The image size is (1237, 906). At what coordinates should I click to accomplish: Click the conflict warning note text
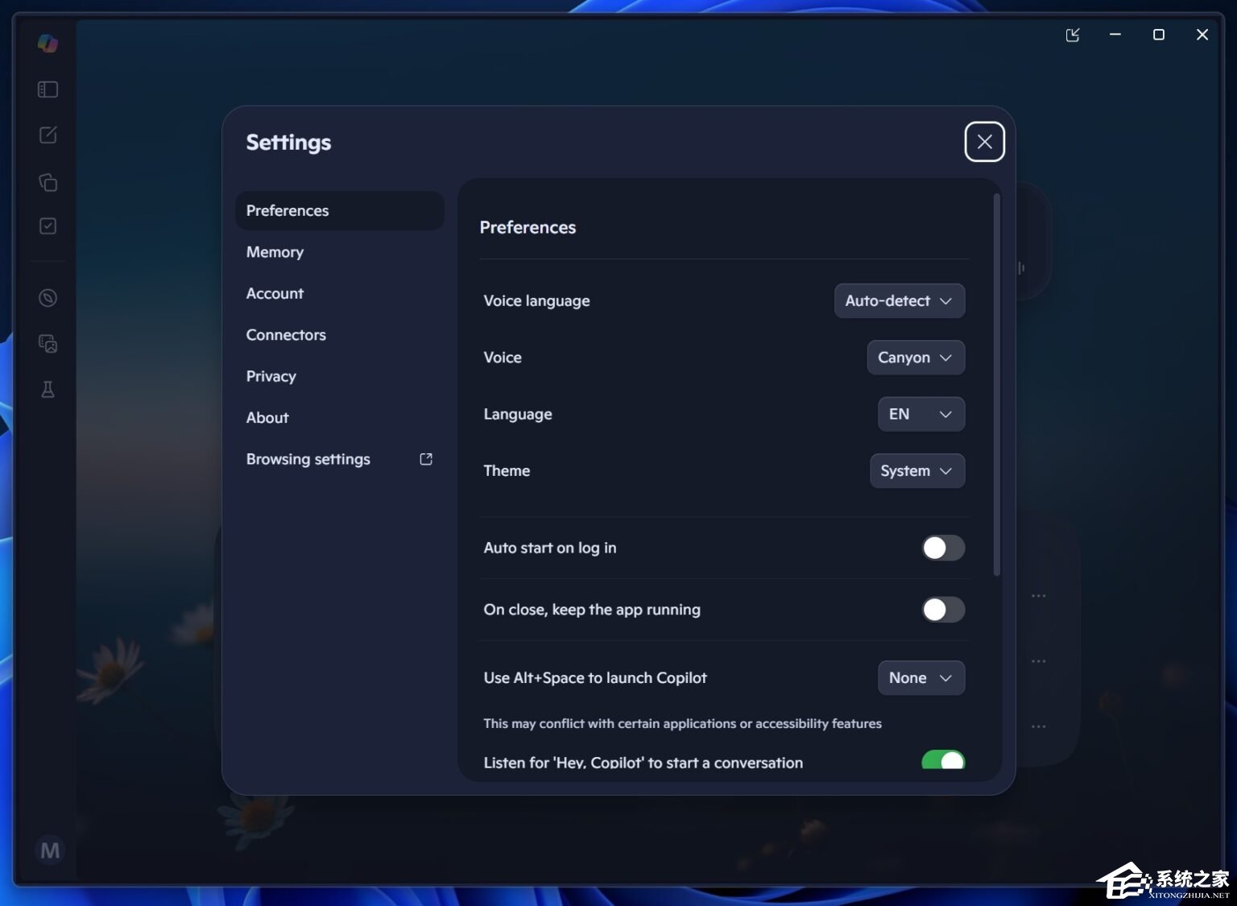(682, 723)
